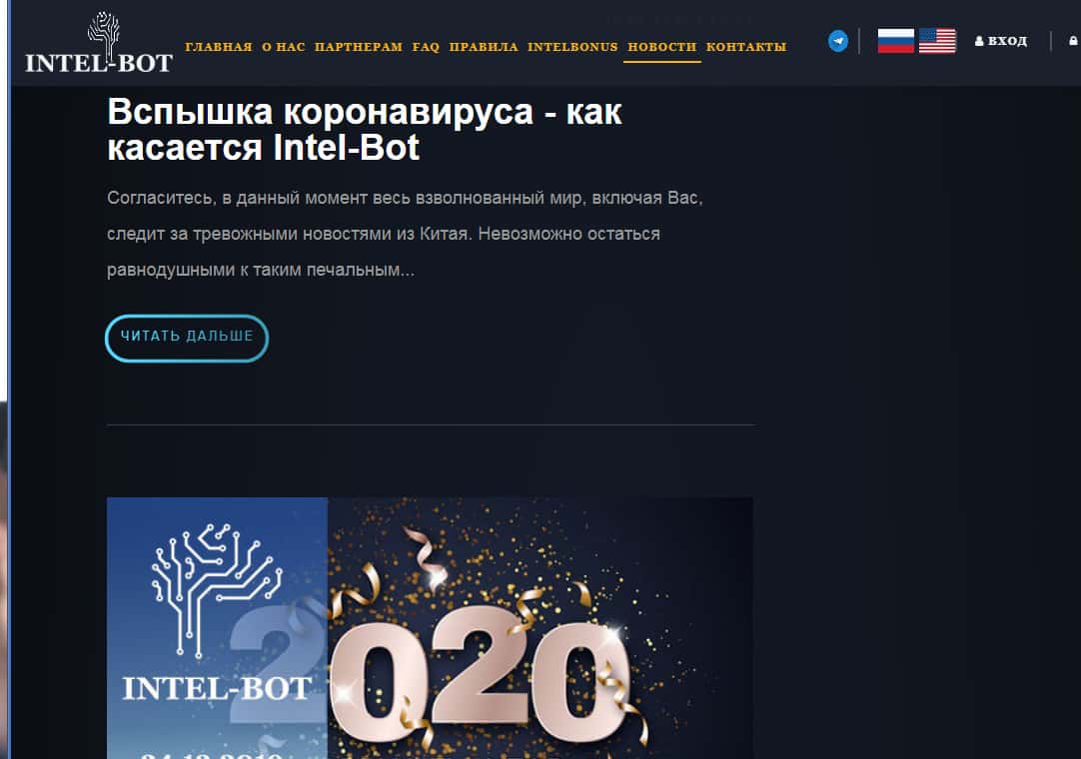Switch language with the Russian flag
Viewport: 1081px width, 759px height.
[895, 41]
